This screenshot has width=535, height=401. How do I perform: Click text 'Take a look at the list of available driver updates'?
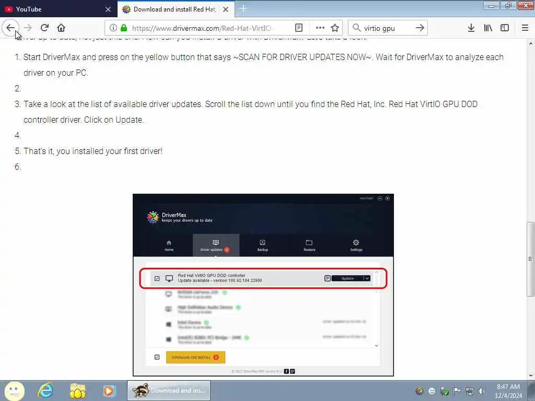[x=113, y=104]
